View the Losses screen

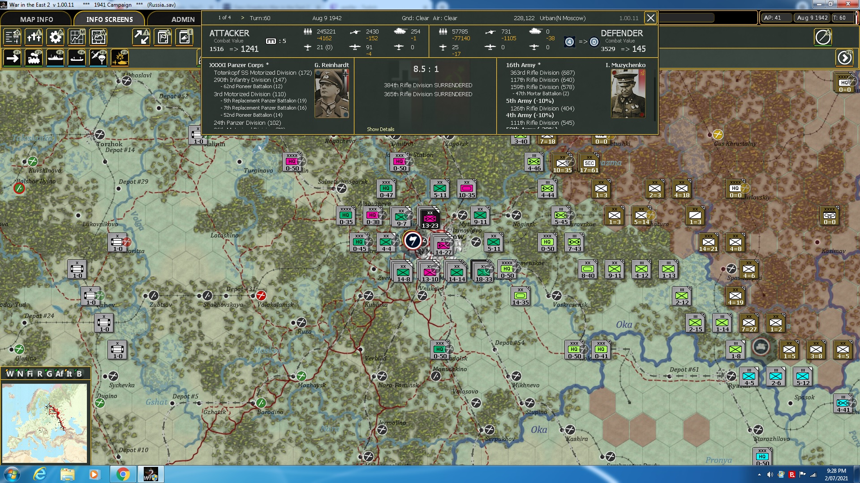[34, 38]
